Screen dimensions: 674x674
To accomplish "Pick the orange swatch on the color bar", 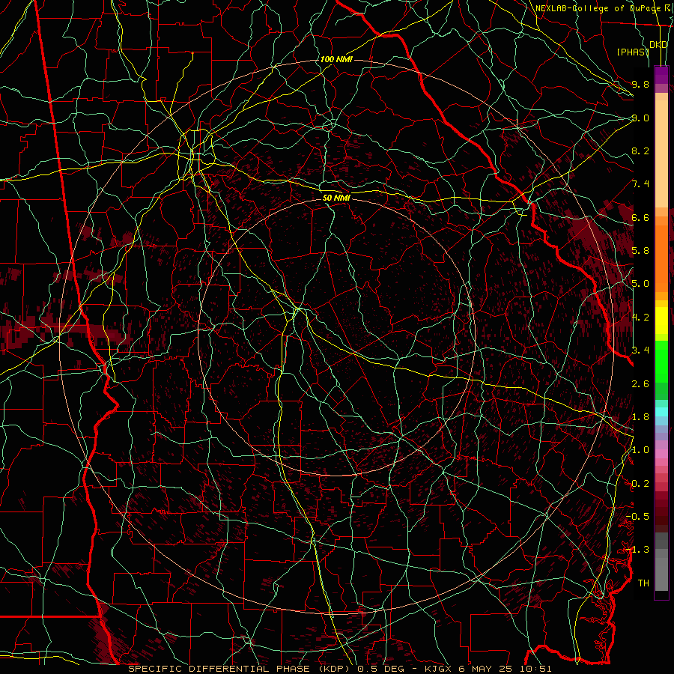I will click(661, 258).
